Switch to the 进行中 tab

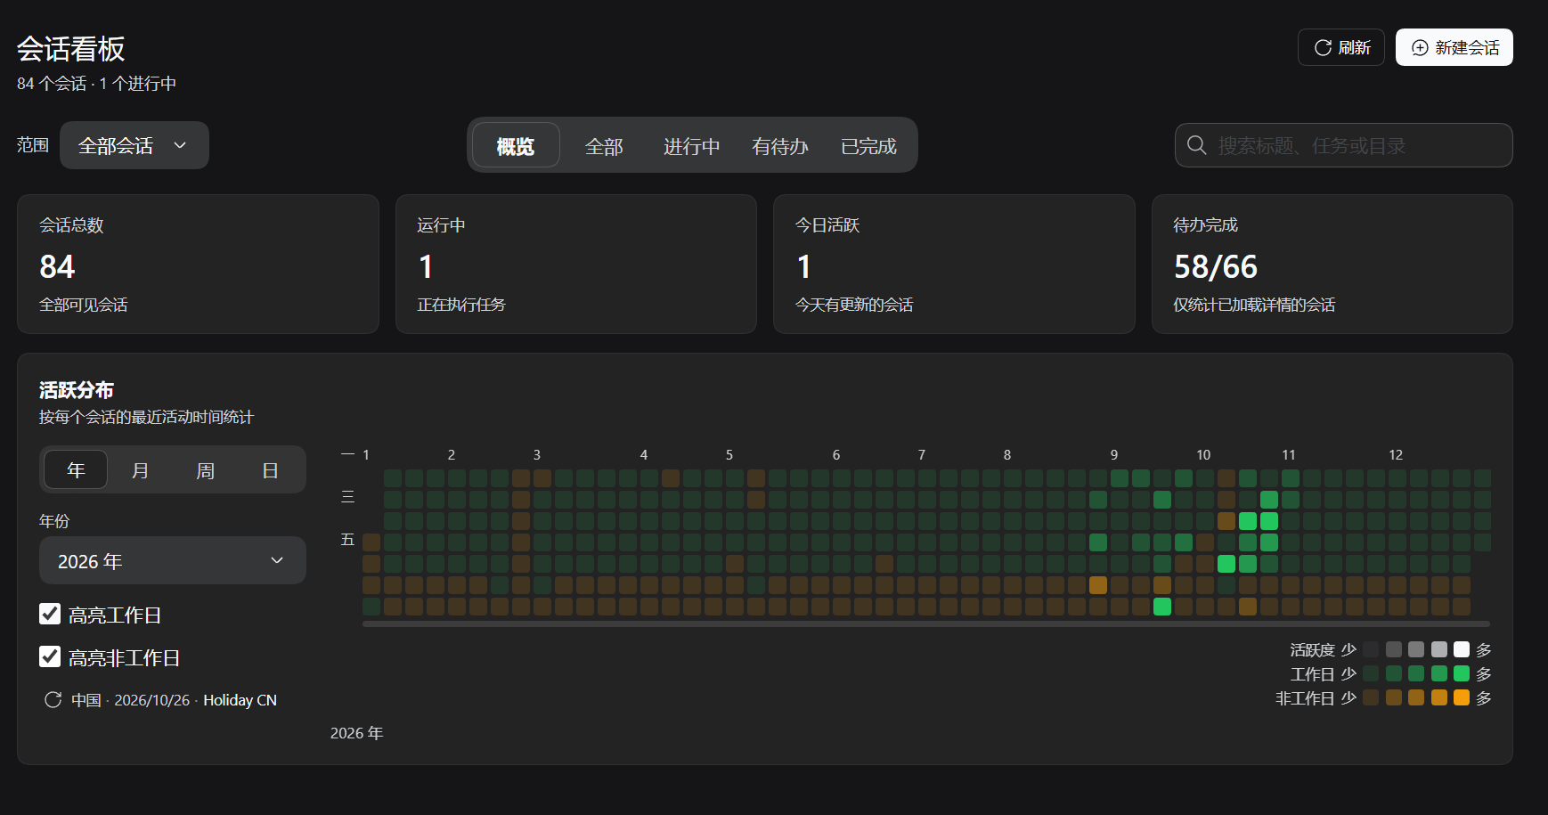pos(691,145)
